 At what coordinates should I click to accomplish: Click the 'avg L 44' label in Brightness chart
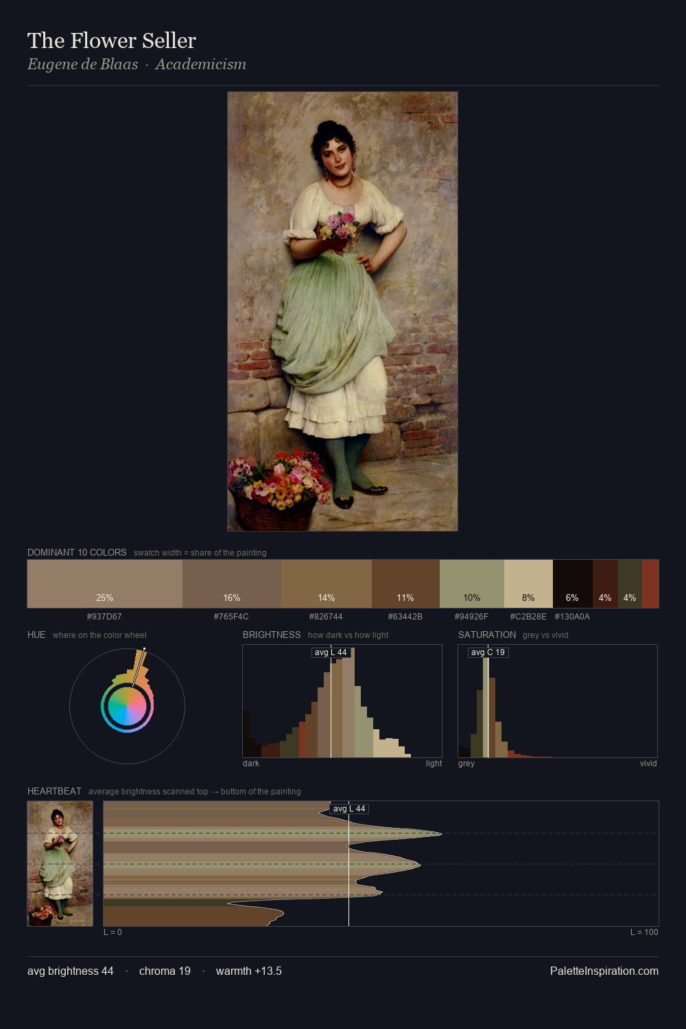click(331, 652)
